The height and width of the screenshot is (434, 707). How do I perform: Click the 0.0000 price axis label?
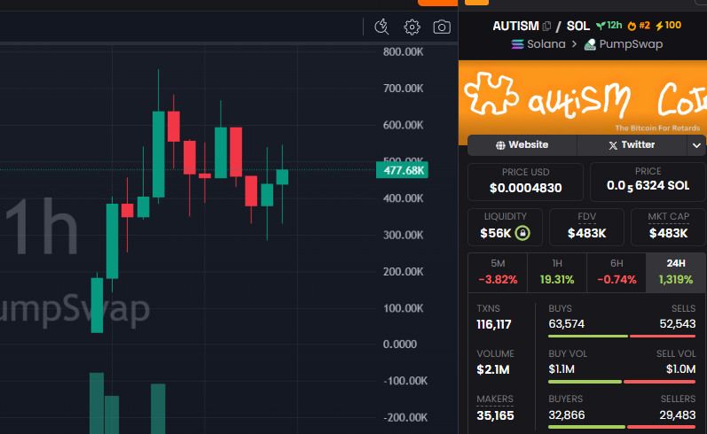coord(400,345)
